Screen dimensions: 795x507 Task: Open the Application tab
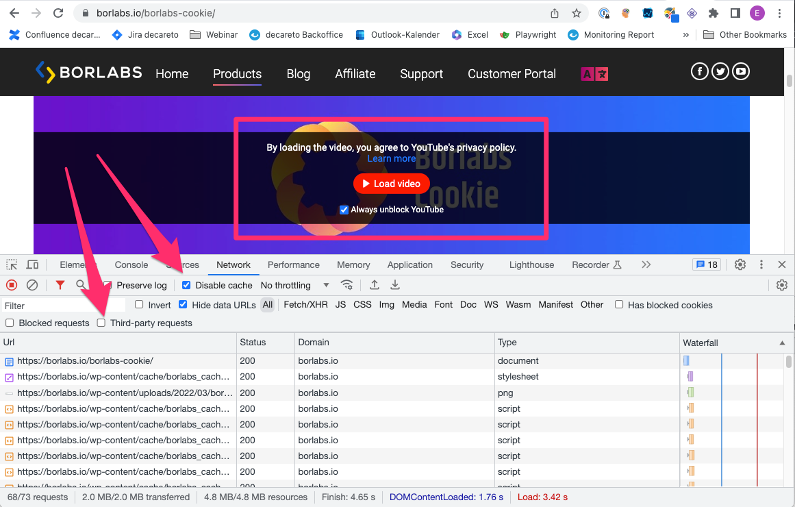(409, 265)
